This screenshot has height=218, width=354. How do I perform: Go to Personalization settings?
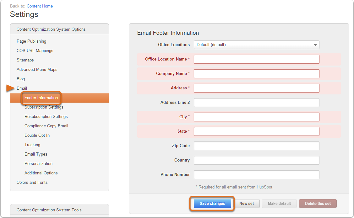pyautogui.click(x=38, y=164)
